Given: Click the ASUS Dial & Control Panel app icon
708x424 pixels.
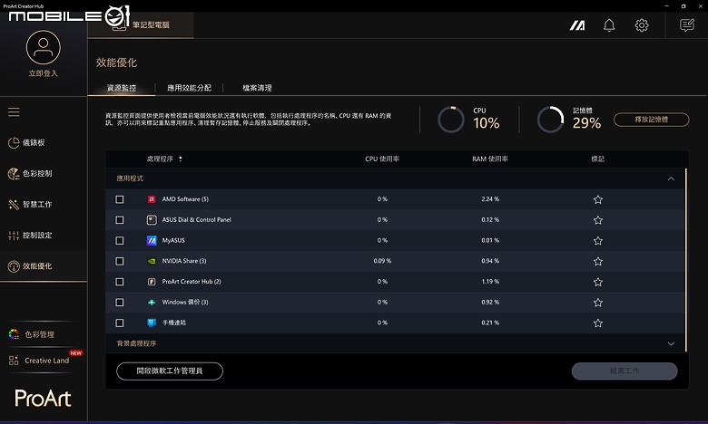Looking at the screenshot, I should click(152, 220).
